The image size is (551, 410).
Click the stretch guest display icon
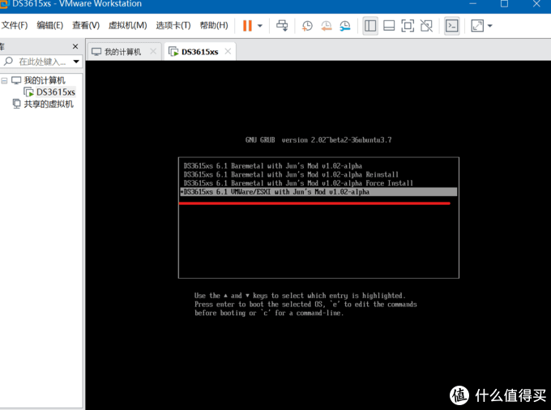(477, 26)
